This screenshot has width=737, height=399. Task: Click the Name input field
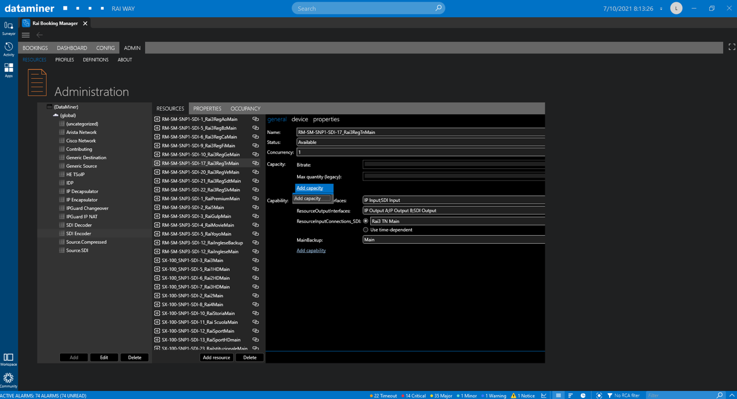420,132
